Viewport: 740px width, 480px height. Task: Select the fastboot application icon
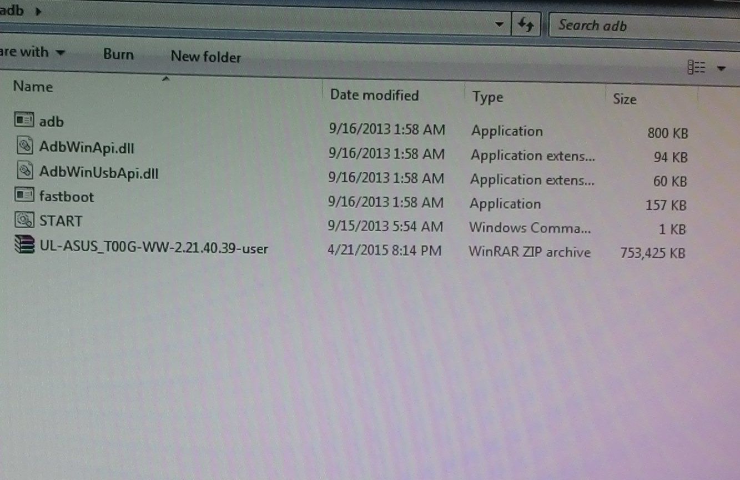[x=24, y=195]
